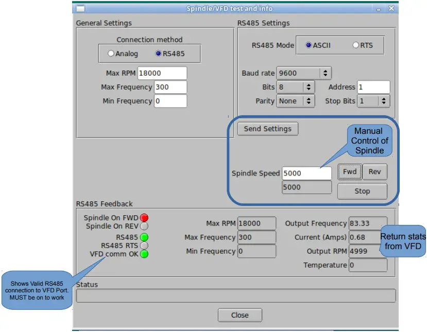Minimize the Spindle/VFD window

click(x=379, y=9)
